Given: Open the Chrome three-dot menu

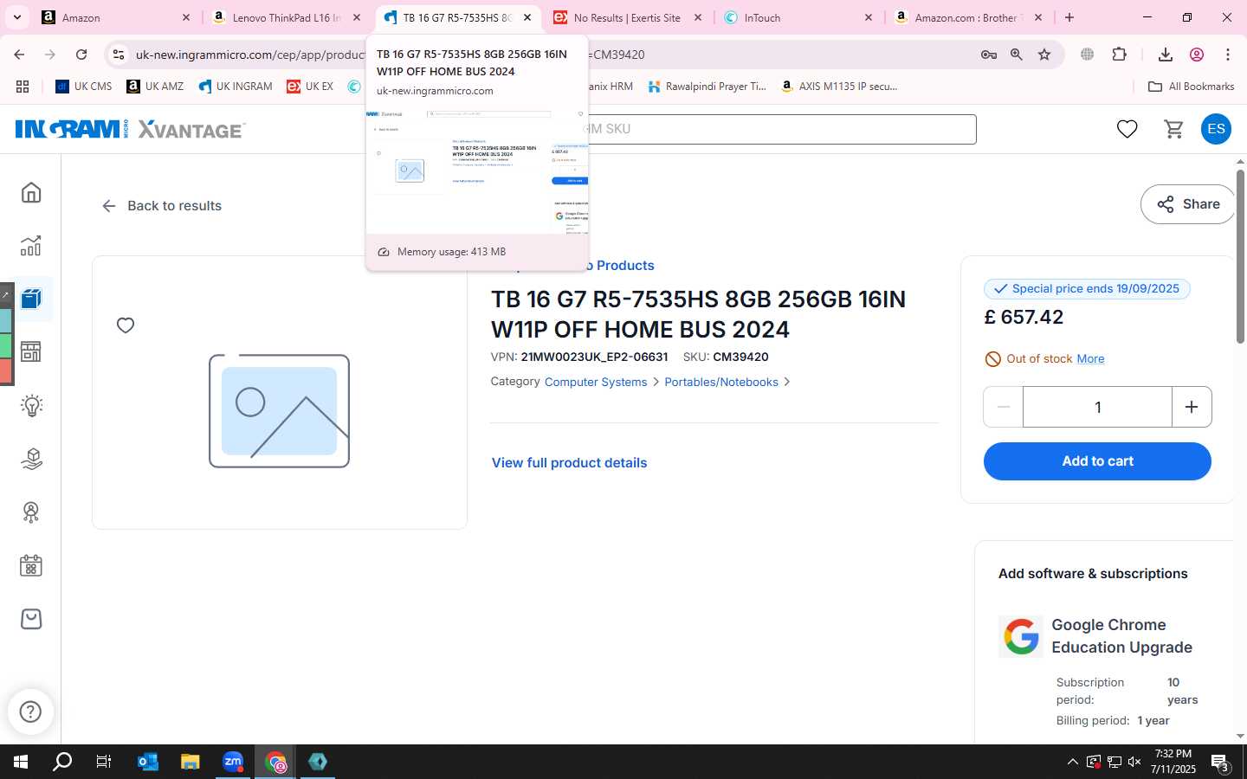Looking at the screenshot, I should (x=1227, y=55).
